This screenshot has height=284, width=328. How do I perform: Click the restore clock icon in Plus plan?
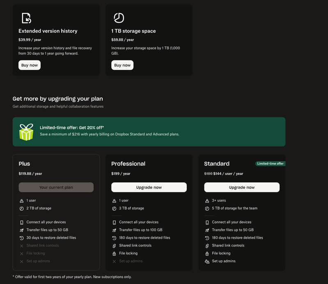22,238
